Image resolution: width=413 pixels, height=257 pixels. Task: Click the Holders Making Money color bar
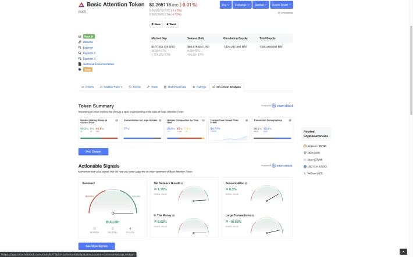[x=99, y=138]
